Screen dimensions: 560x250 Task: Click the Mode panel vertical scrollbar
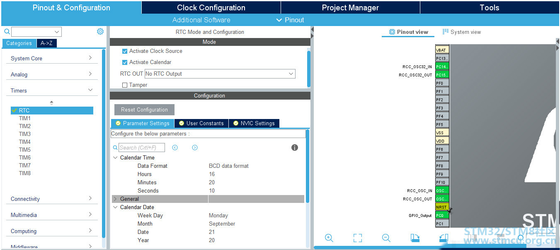coord(309,68)
